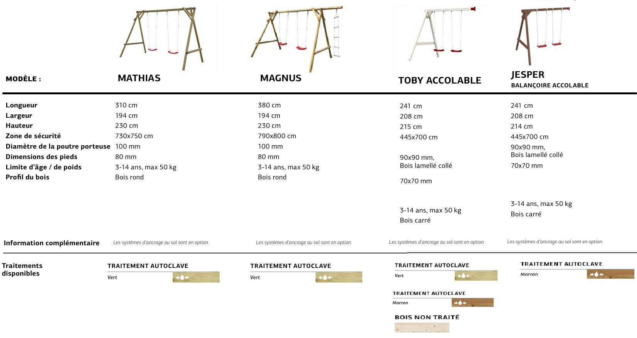
Task: Click the TOBY ACCOLABLE model title
Action: pyautogui.click(x=440, y=80)
